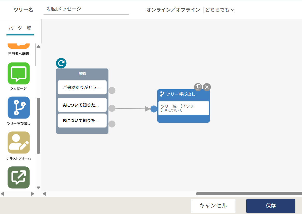Open the オンライン/オフライン dropdown
This screenshot has height=214, width=302.
tap(220, 10)
